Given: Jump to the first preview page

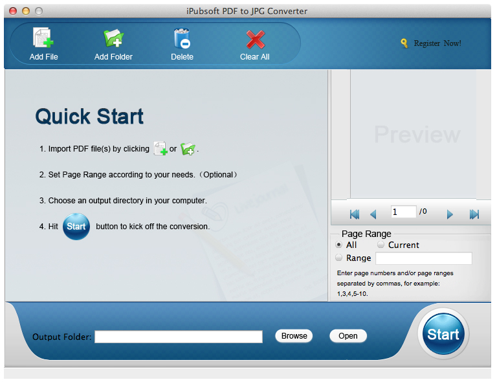Looking at the screenshot, I should coord(355,214).
